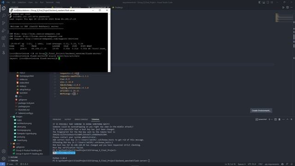295x166 pixels.
Task: Open package-lock.json in Explorer
Action: click(x=26, y=103)
